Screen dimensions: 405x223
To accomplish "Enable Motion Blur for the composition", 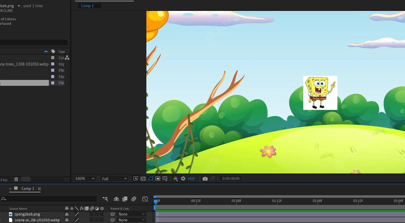I will point(134,199).
